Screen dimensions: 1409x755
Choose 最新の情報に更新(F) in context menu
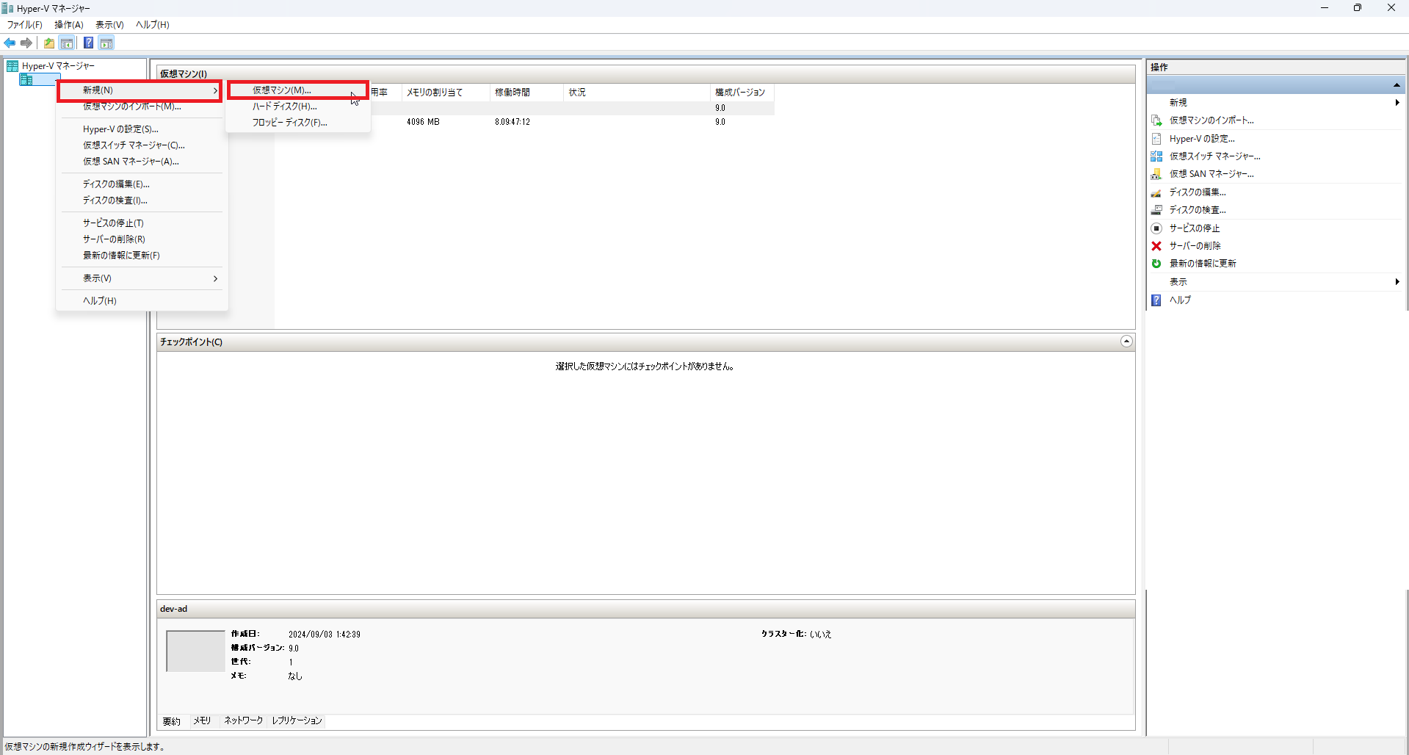click(142, 256)
